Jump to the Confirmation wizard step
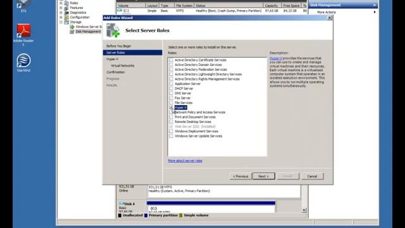405x228 pixels. click(x=115, y=72)
